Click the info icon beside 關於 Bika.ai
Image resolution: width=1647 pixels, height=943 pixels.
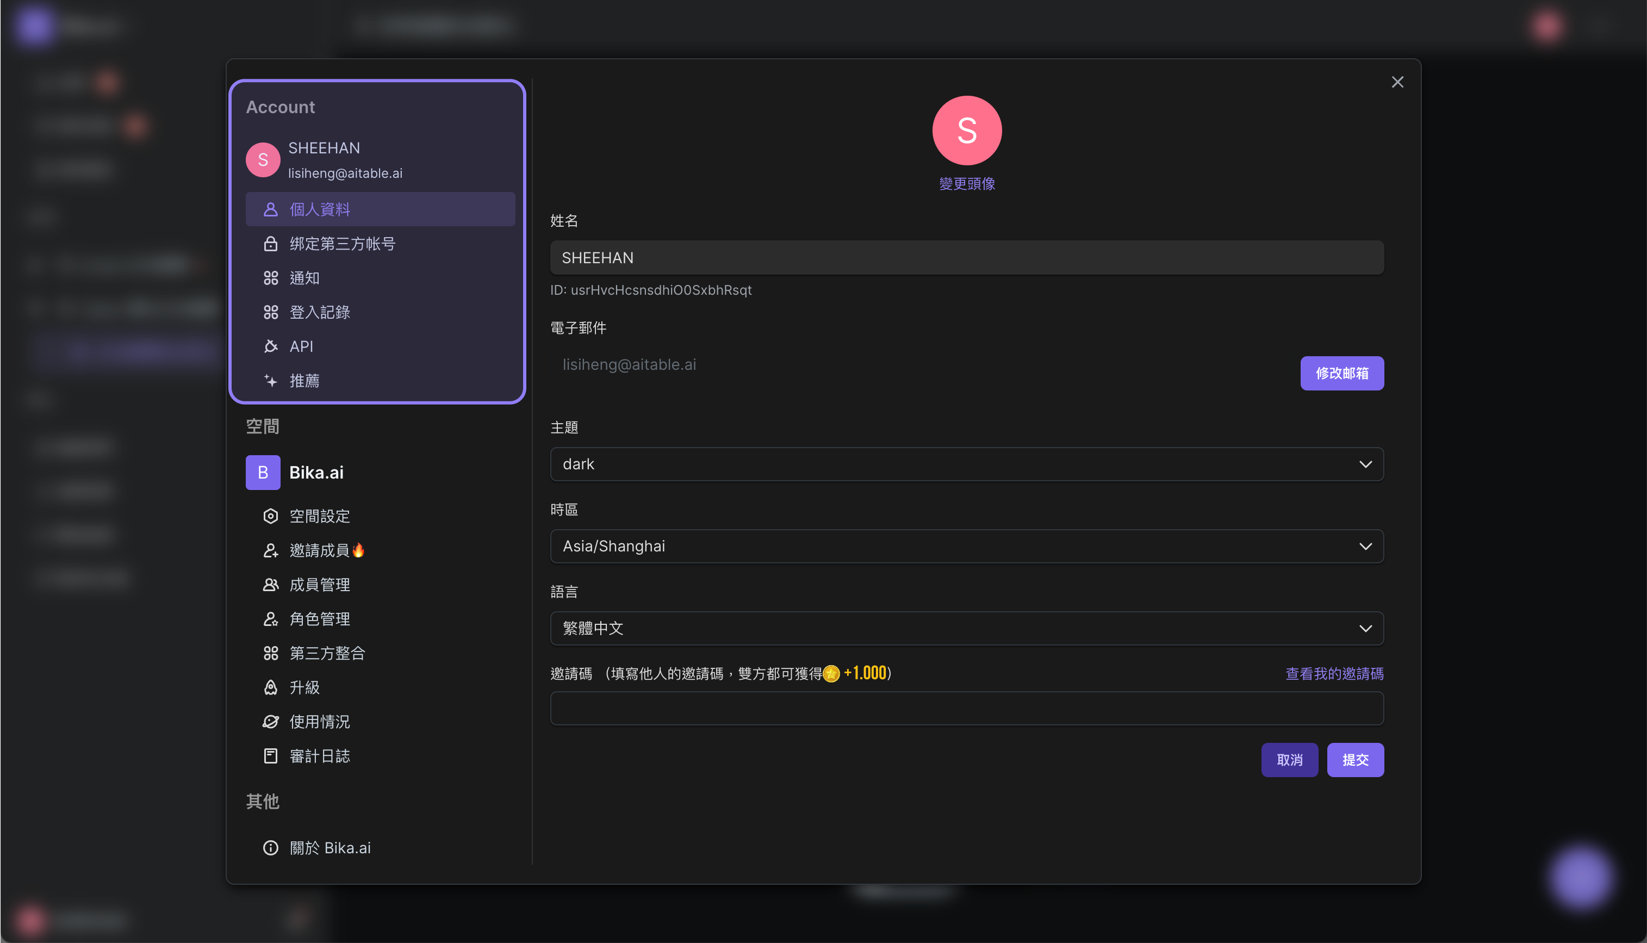pyautogui.click(x=271, y=848)
